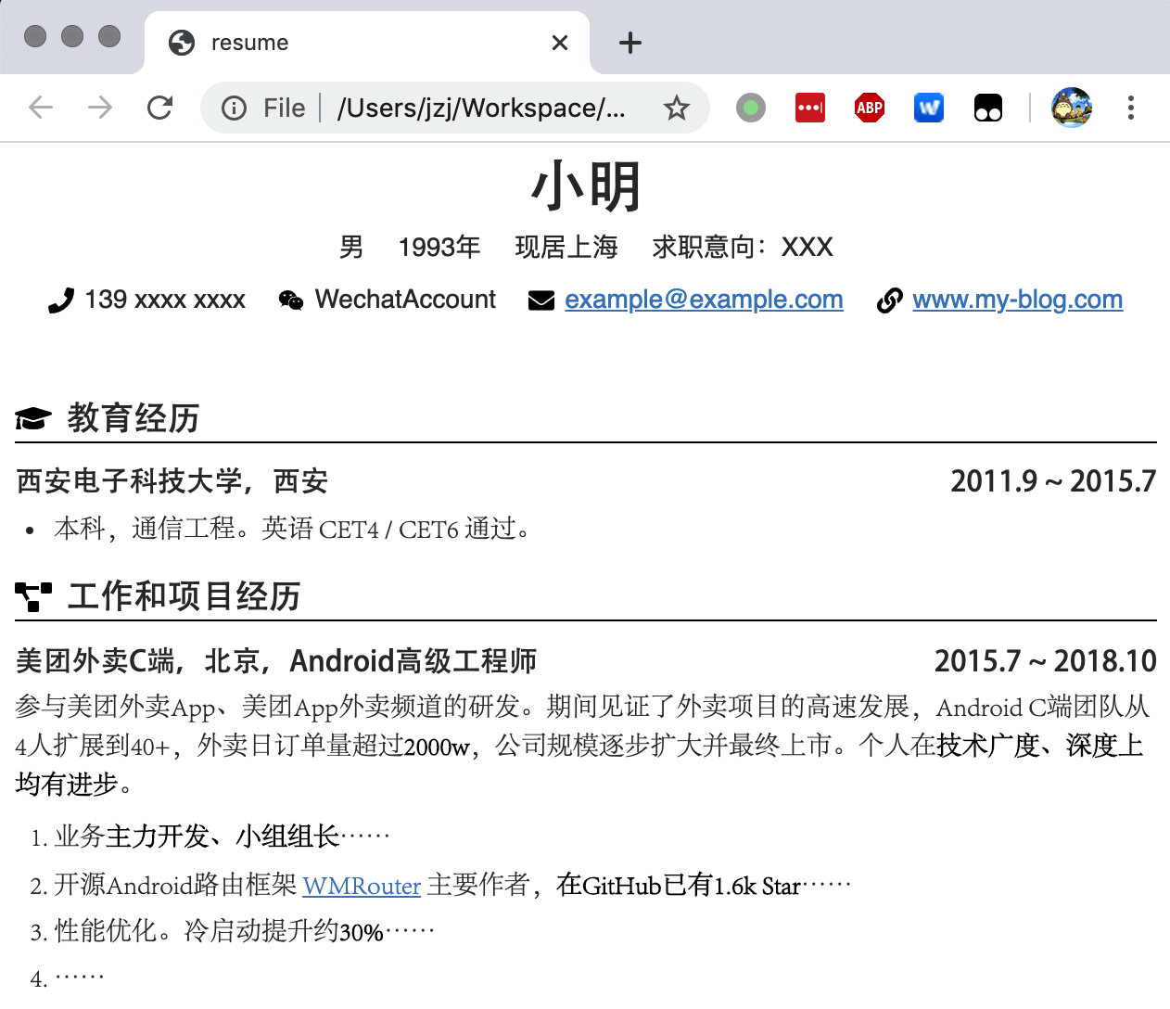Open the black two-dot extension icon
Viewport: 1170px width, 1009px height.
pos(988,108)
